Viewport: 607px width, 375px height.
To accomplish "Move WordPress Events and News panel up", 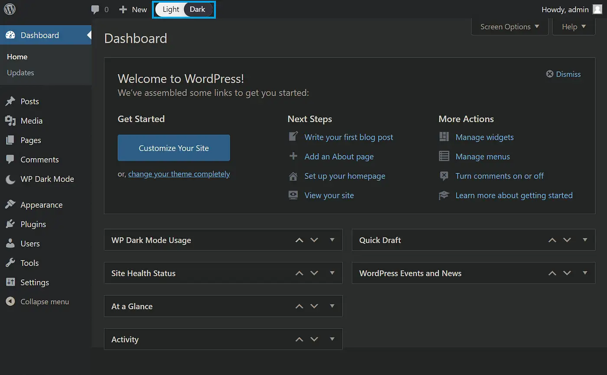I will (552, 273).
